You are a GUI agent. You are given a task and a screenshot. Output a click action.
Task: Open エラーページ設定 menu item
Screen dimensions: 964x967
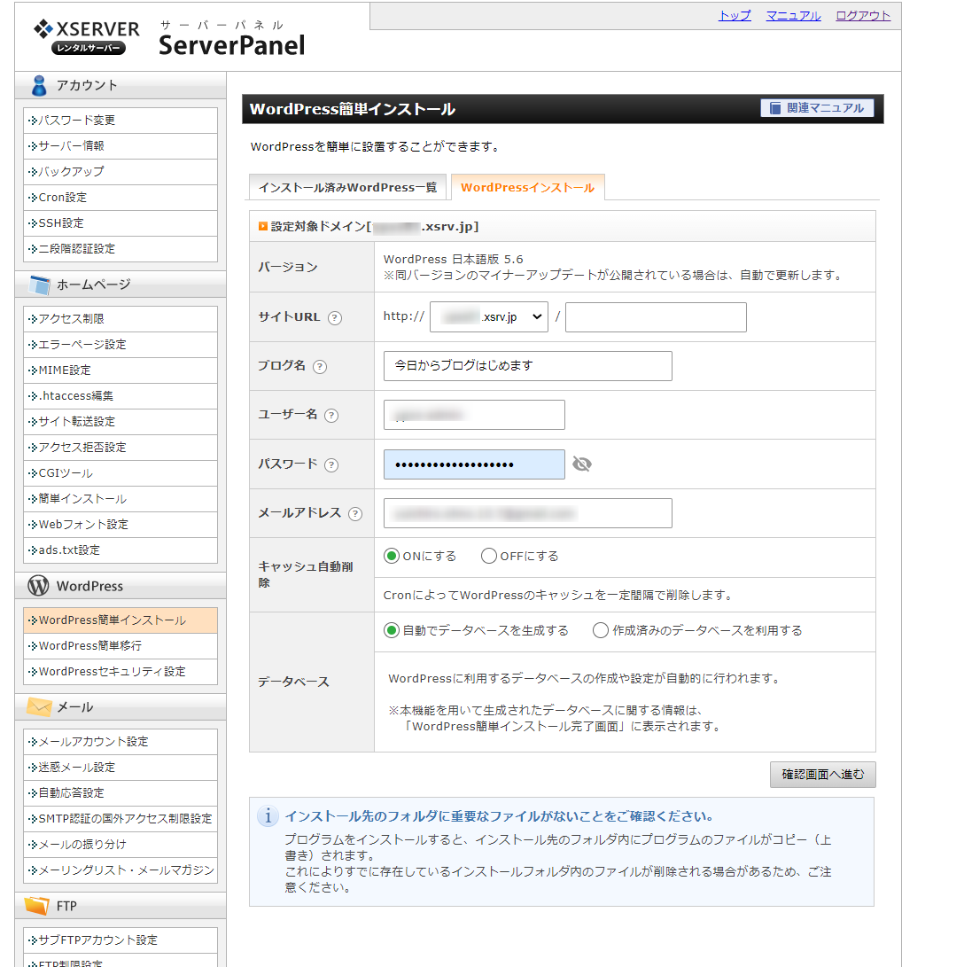[x=120, y=345]
